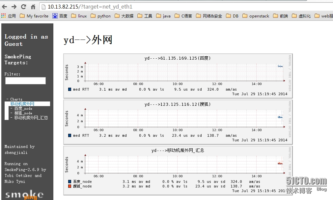Viewport: 333px width, 200px height.
Task: Click the 'Logged in as Guest' text
Action: tap(26, 40)
